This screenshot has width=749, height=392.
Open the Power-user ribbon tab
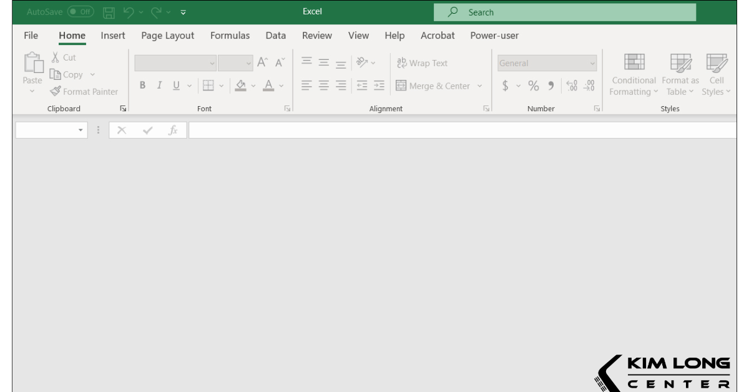[494, 36]
